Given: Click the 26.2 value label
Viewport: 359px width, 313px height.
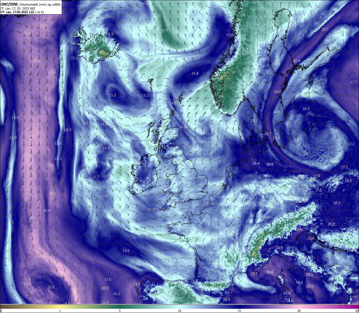Looking at the screenshot, I should pos(43,25).
